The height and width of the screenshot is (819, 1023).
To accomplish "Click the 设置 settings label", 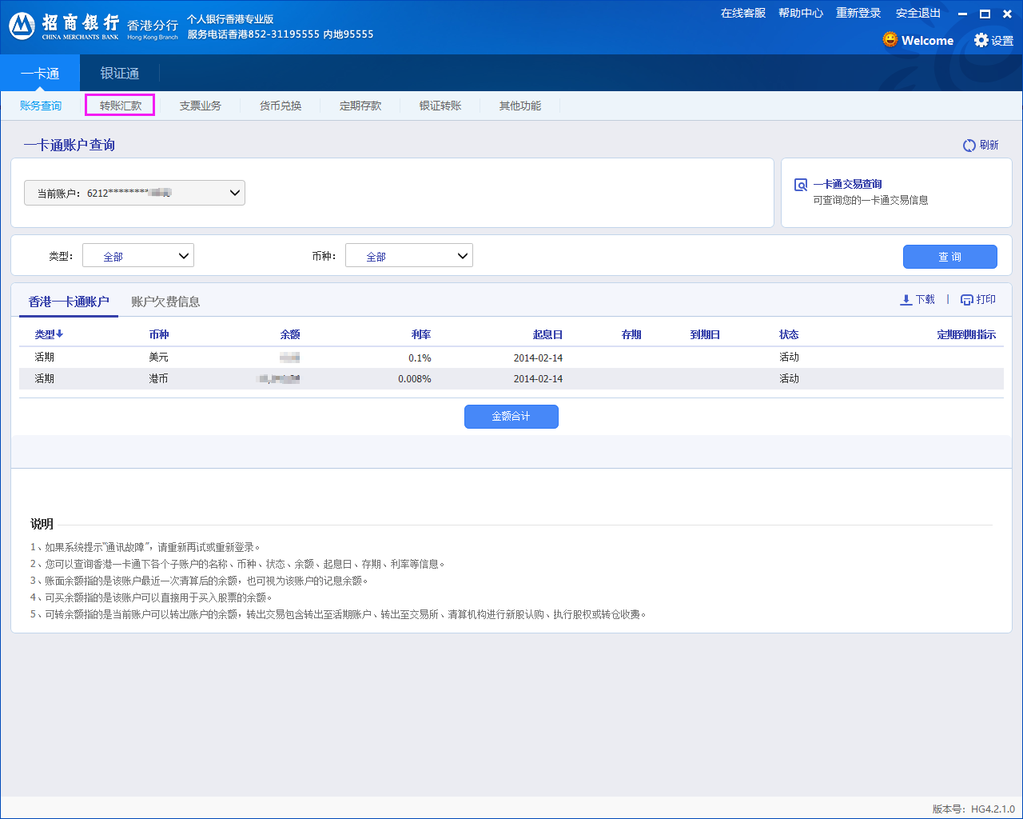I will 1002,41.
